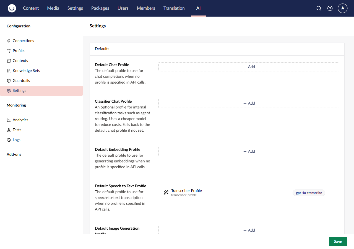Click the Knowledge Sets library icon
The height and width of the screenshot is (249, 354).
click(x=9, y=71)
